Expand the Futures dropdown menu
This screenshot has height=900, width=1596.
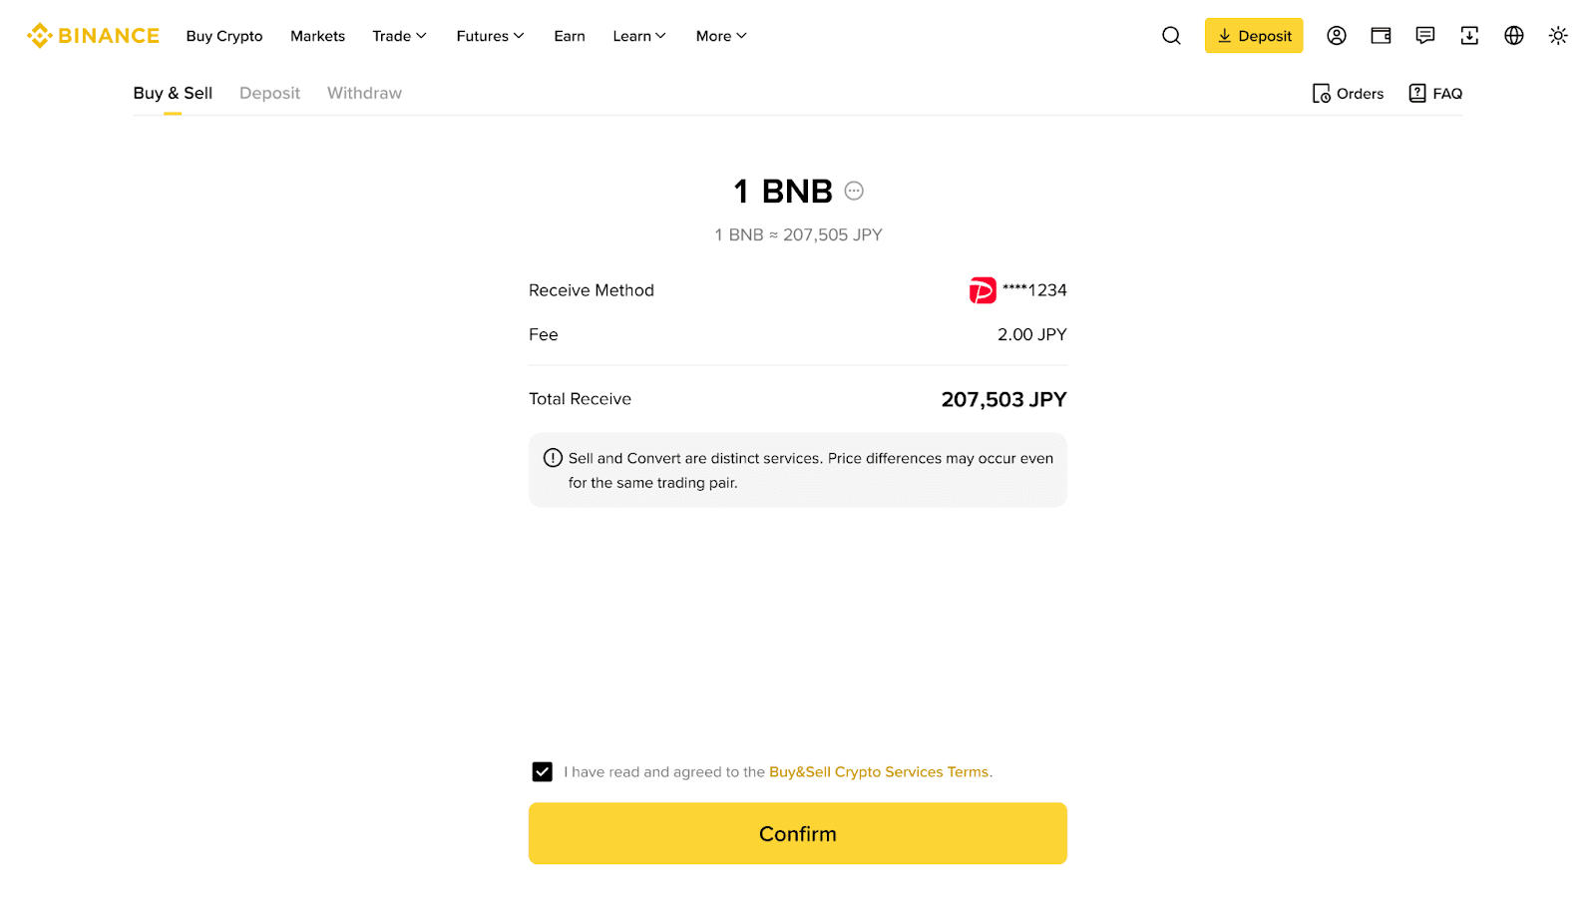(490, 36)
